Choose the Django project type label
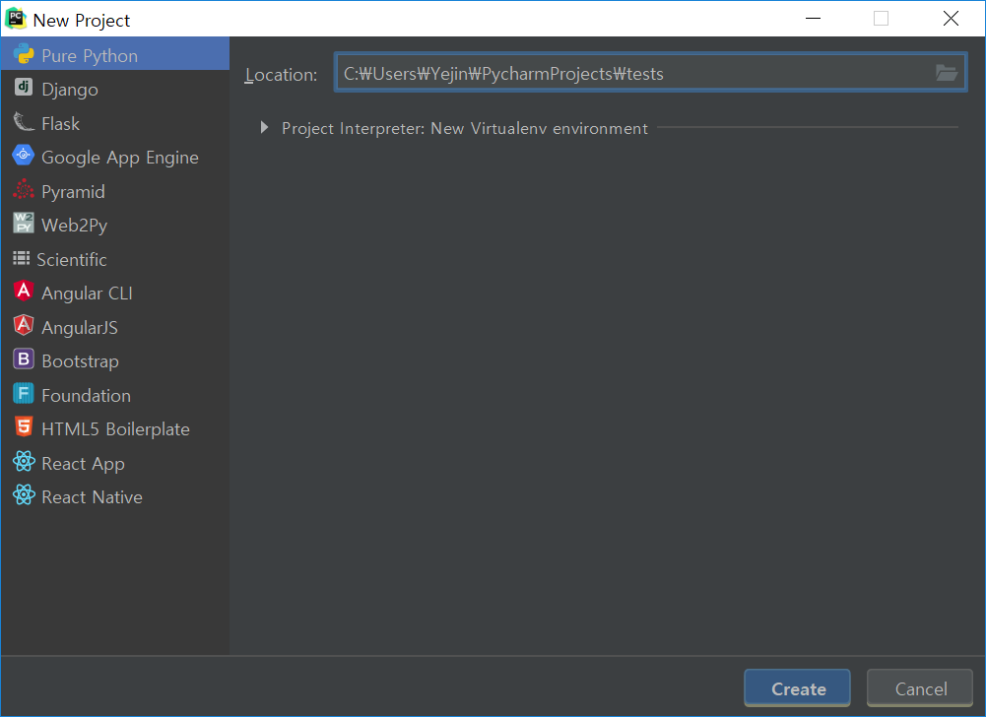The height and width of the screenshot is (717, 986). coord(70,90)
